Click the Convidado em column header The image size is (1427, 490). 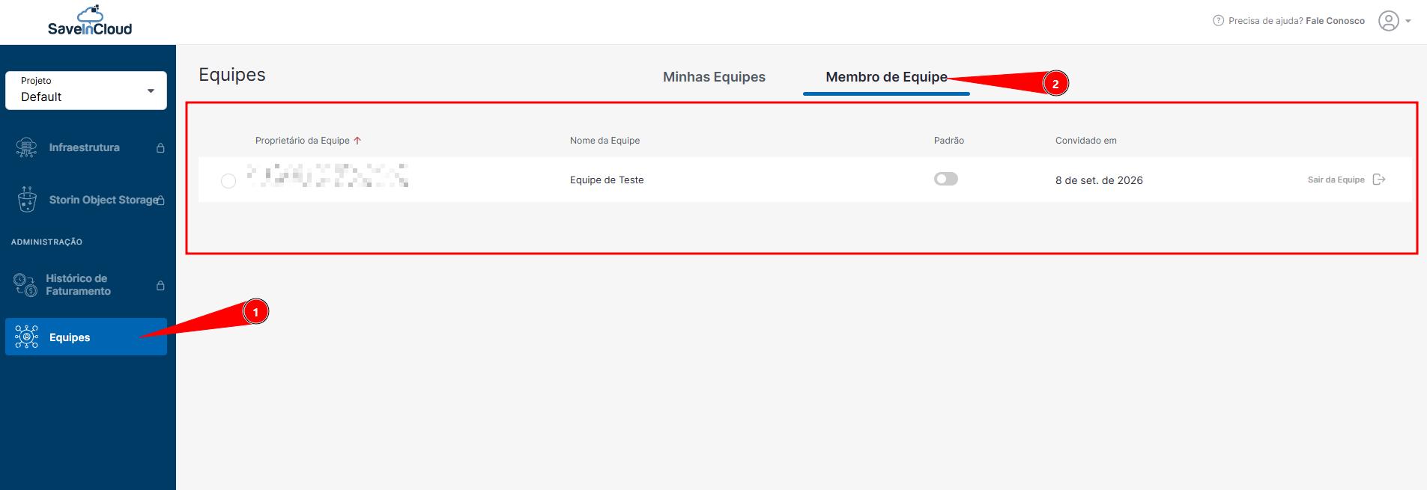pos(1086,141)
